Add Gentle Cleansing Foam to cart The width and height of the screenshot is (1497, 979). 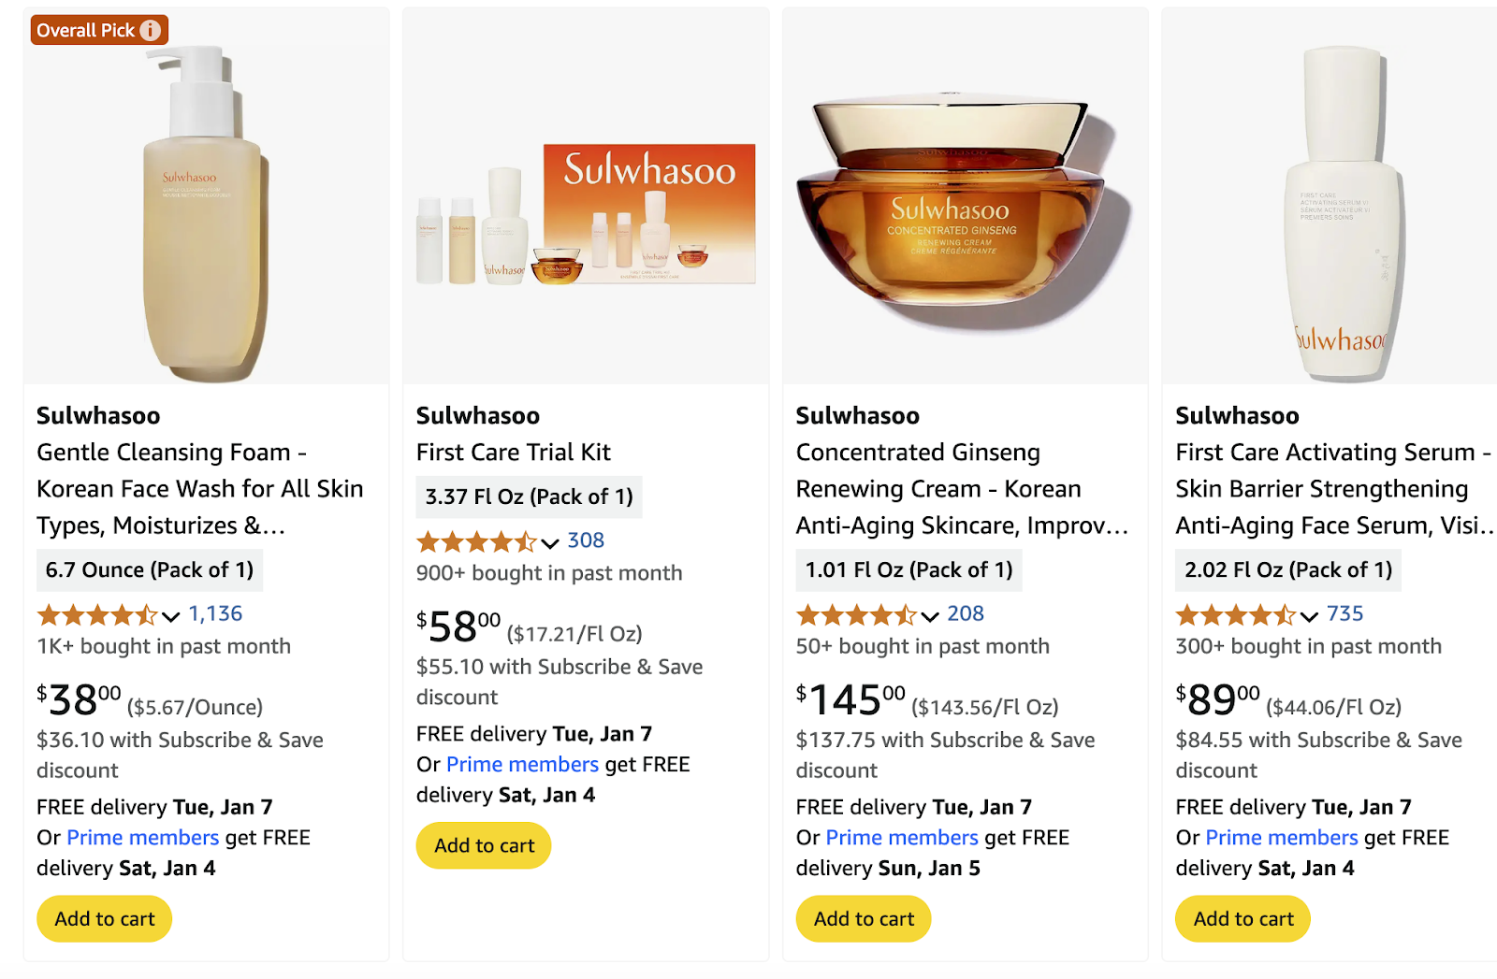(x=105, y=919)
